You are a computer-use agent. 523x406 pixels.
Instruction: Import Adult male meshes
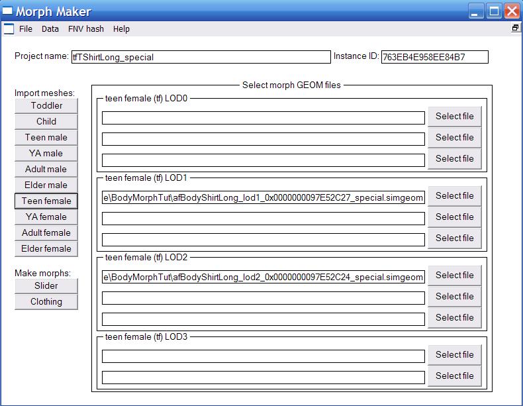(x=46, y=169)
